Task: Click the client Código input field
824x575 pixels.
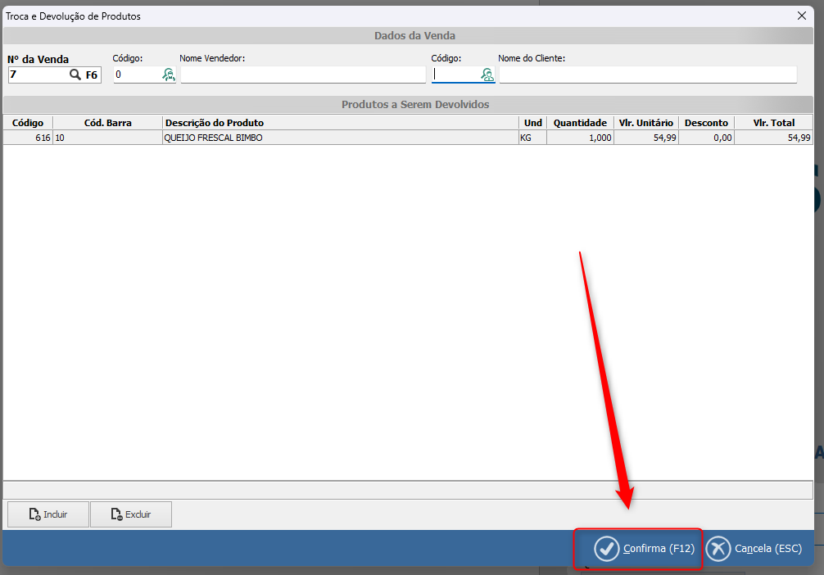Action: pyautogui.click(x=455, y=75)
